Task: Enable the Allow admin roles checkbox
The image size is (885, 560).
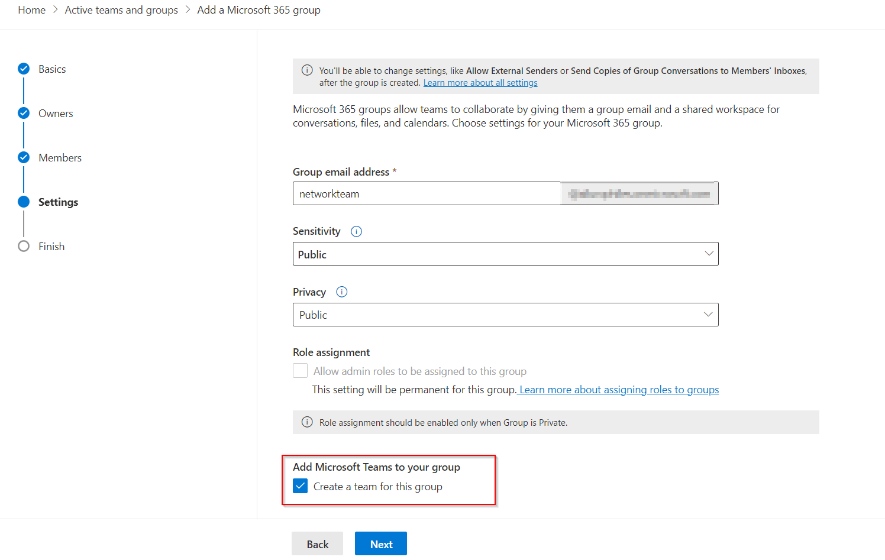Action: [x=300, y=370]
